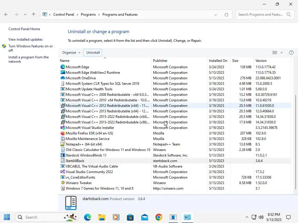Open the Mail app from taskbar

[x=144, y=217]
